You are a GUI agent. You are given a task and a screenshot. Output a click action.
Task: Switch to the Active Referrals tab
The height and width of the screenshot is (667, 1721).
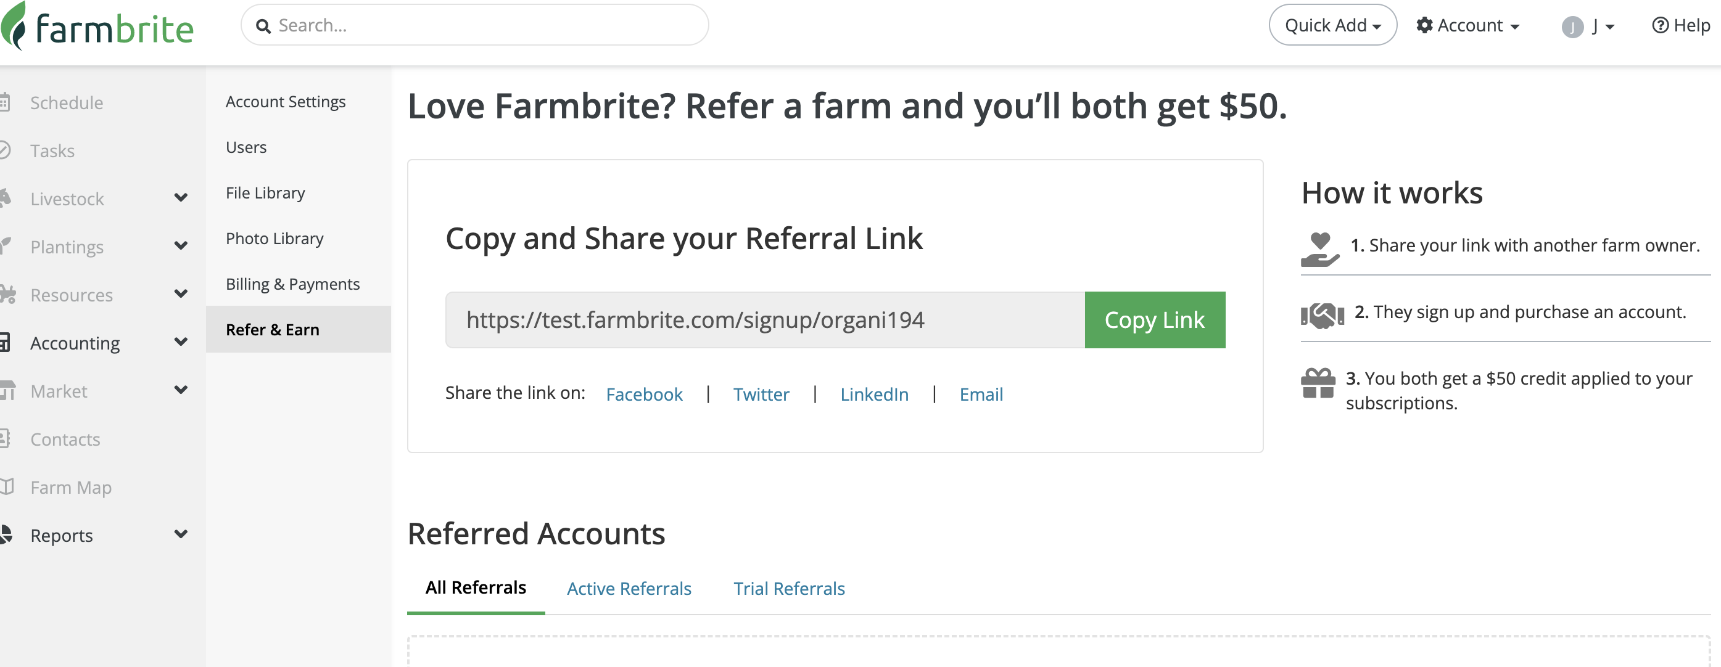[629, 588]
